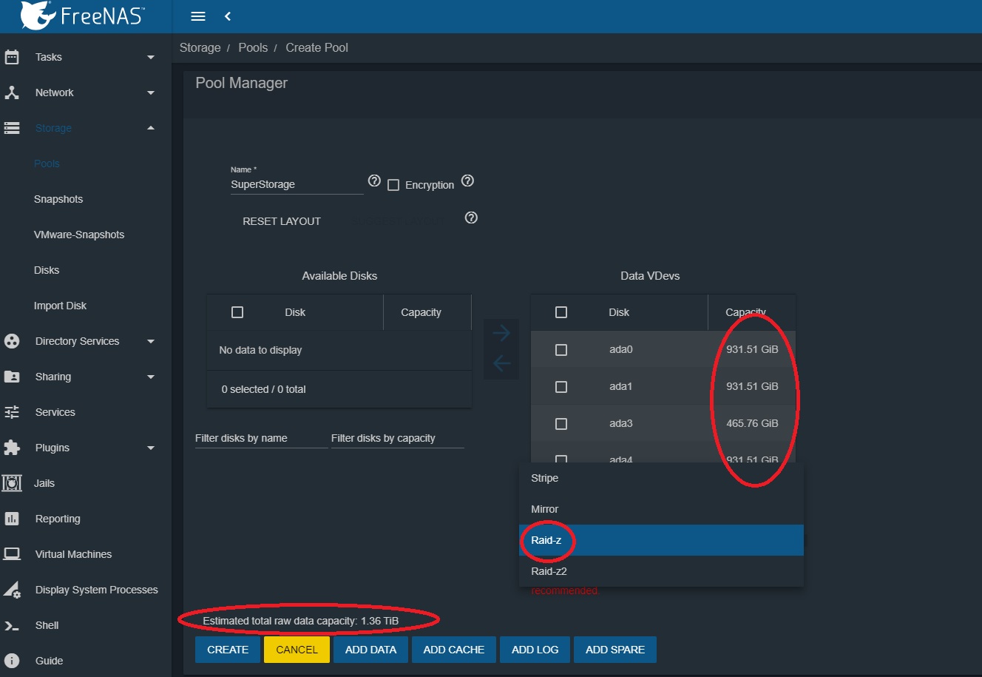The image size is (982, 677).
Task: Click Filter disks by capacity field
Action: 398,438
